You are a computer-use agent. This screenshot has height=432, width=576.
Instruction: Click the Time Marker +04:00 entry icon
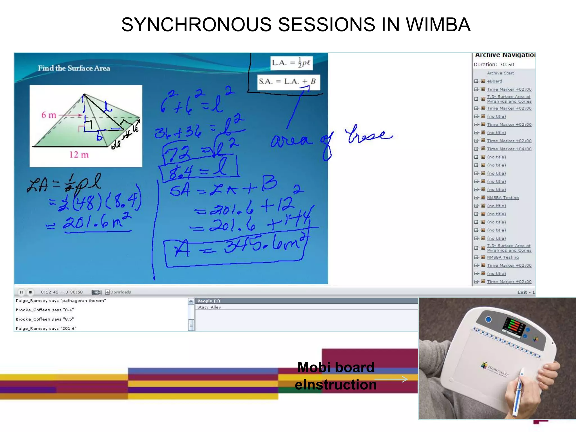[x=483, y=149]
